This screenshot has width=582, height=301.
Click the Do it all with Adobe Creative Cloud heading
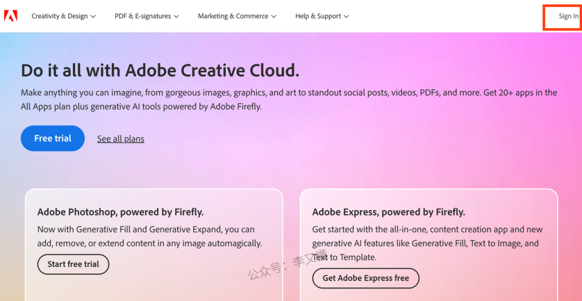(x=160, y=70)
